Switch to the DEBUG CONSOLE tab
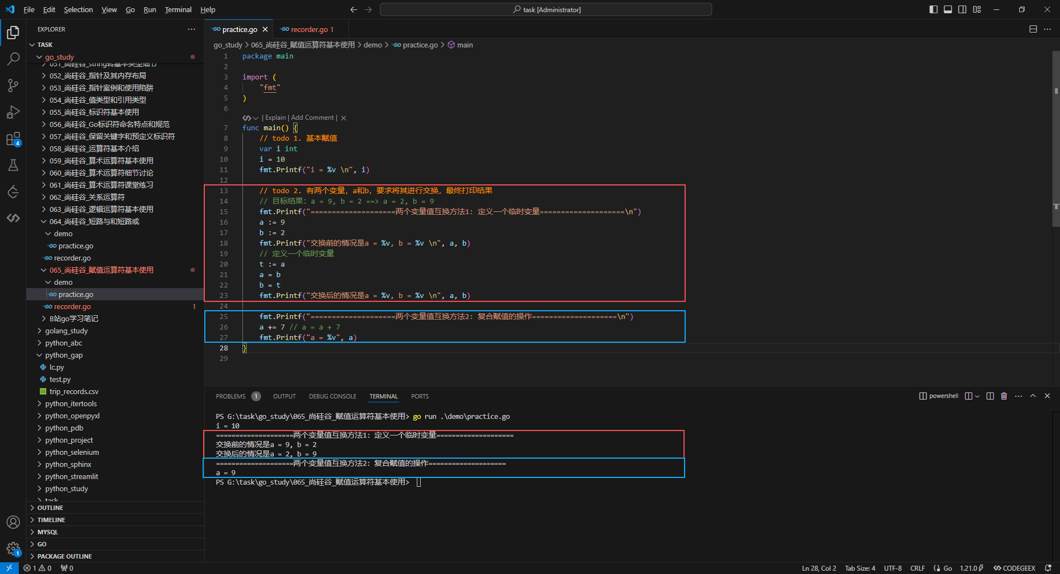The height and width of the screenshot is (574, 1060). tap(332, 396)
